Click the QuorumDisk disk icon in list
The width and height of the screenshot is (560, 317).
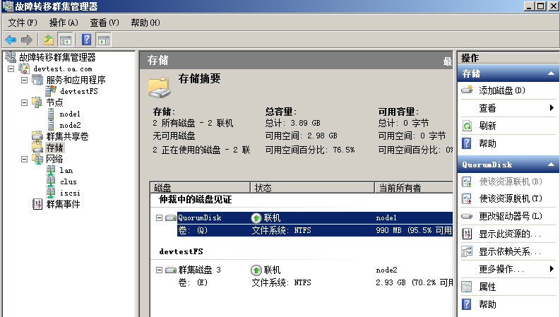[171, 217]
